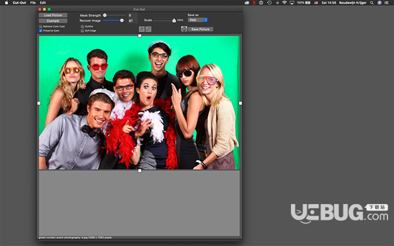Enable Remove Color Cast checkbox
The width and height of the screenshot is (394, 246).
click(x=41, y=26)
